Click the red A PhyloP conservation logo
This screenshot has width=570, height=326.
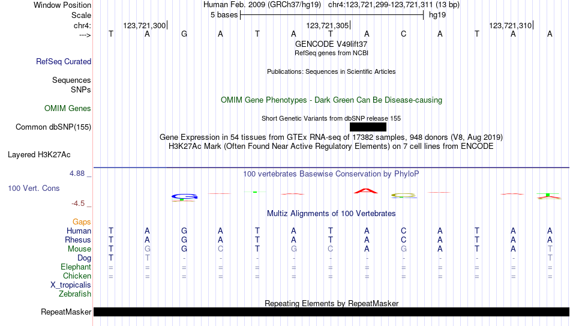click(366, 191)
